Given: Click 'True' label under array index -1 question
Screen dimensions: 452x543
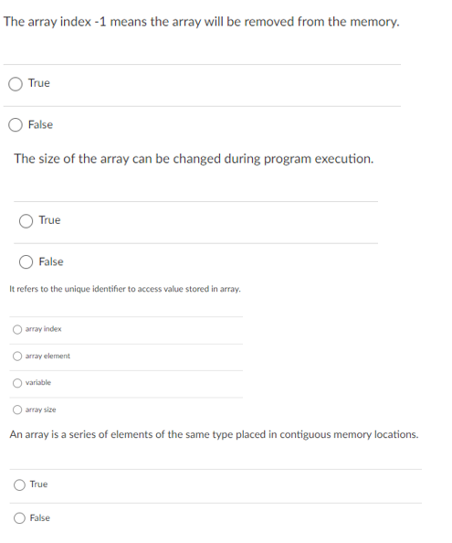Looking at the screenshot, I should tap(39, 83).
